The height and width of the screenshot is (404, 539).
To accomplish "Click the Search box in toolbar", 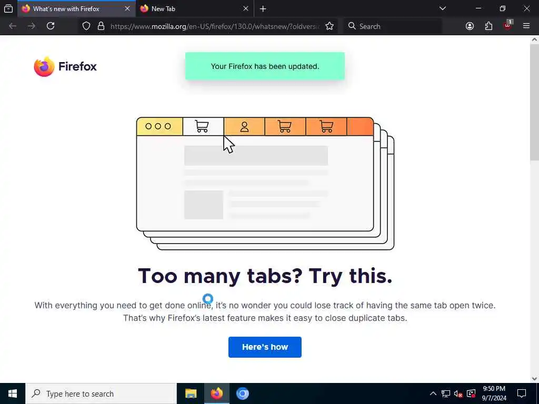I will (x=393, y=26).
